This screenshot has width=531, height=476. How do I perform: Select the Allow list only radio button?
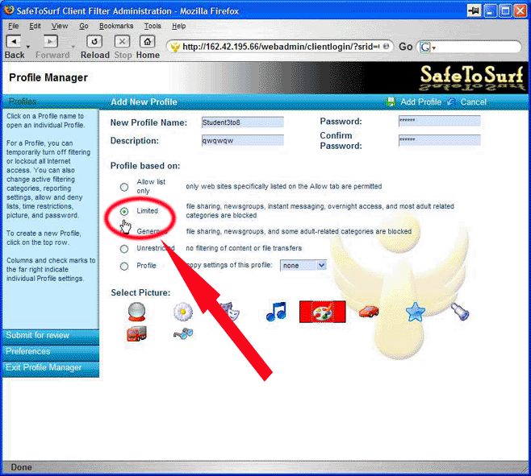[x=124, y=187]
